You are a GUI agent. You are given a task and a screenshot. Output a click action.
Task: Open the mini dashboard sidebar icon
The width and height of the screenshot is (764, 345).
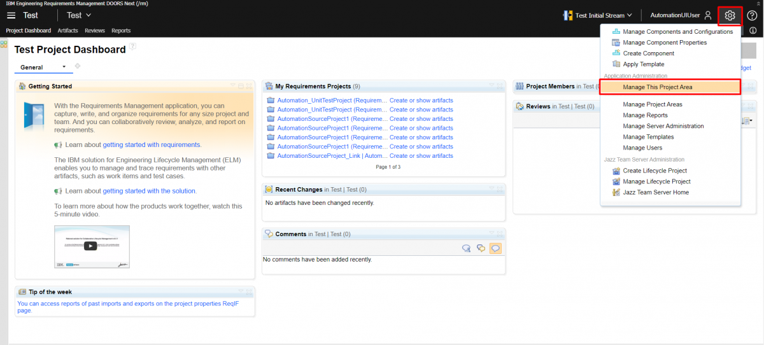point(4,45)
